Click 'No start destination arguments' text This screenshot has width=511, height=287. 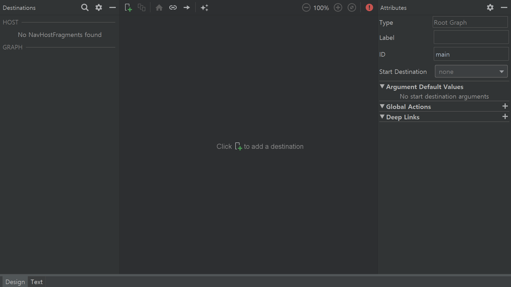point(444,96)
